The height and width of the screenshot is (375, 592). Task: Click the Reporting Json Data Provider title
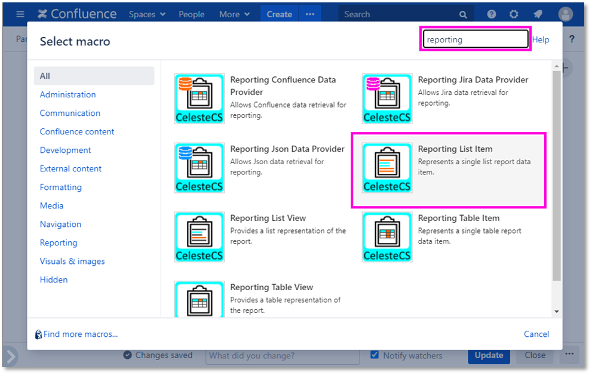click(x=287, y=149)
